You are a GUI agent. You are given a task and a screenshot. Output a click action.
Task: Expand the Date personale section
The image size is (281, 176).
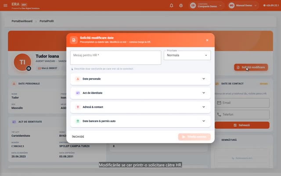140,79
